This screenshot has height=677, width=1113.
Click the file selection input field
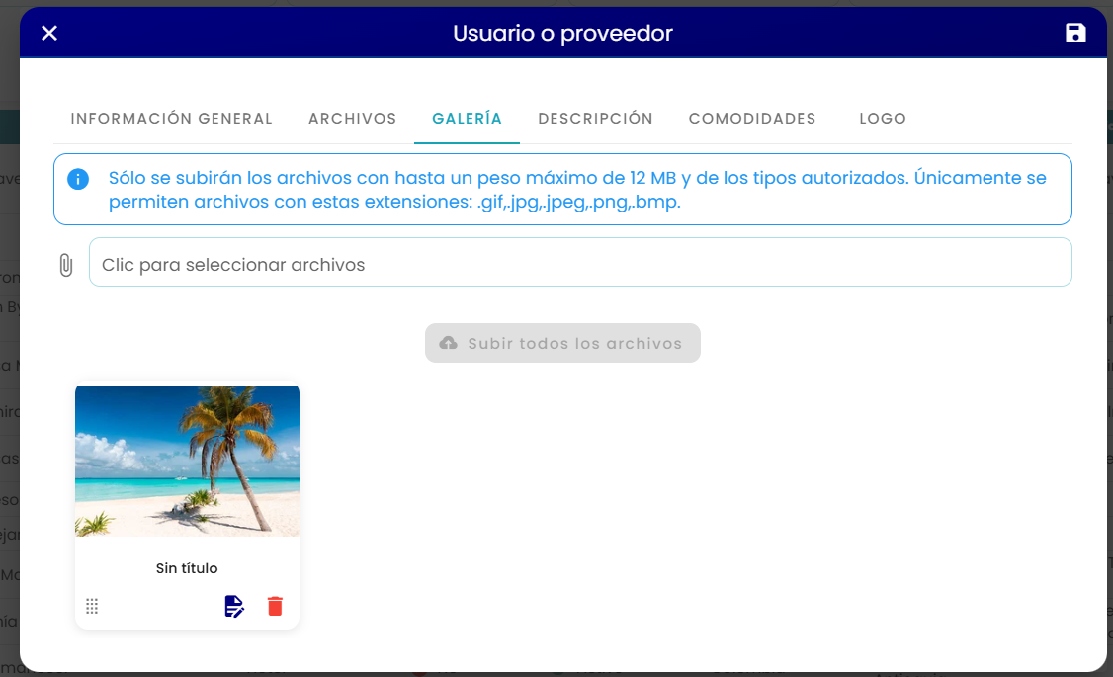coord(580,263)
